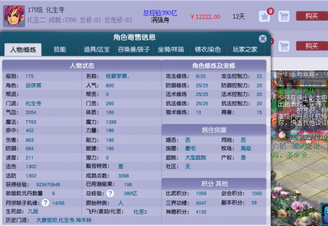Click the 175级 化生寺 title

pos(46,10)
